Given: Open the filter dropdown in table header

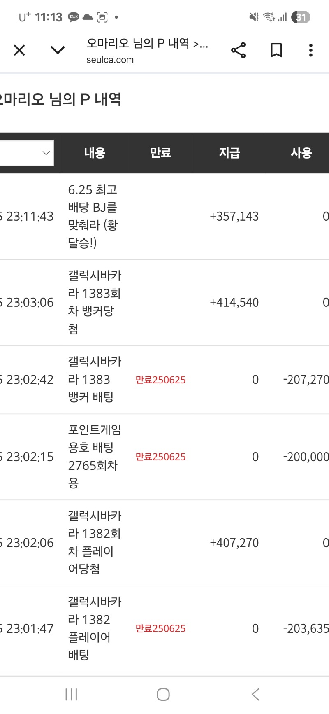Looking at the screenshot, I should click(x=27, y=153).
